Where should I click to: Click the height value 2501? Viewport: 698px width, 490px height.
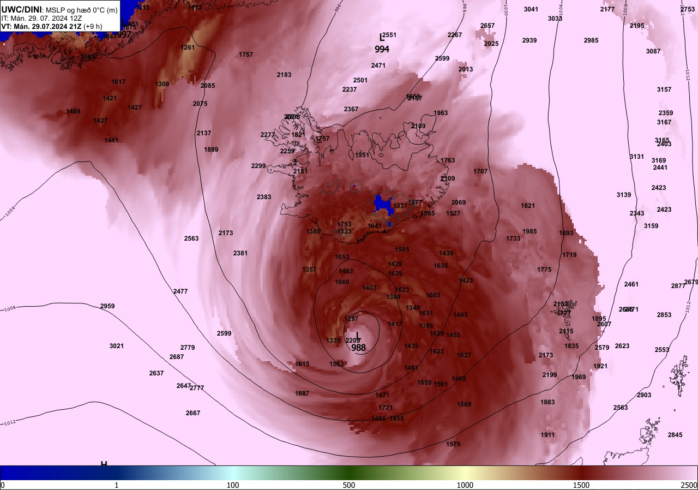[360, 80]
